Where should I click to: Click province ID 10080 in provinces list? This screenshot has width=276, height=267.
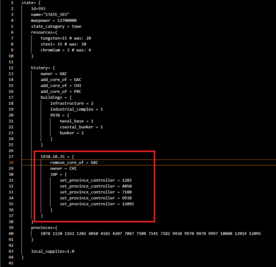tap(227, 233)
